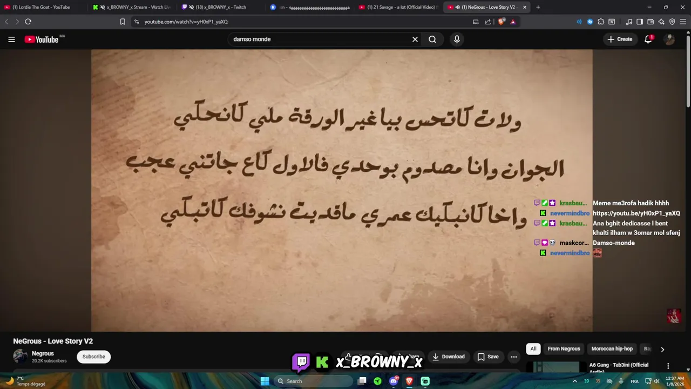Screen dimensions: 691x389
Task: Show more filter chips with right arrow
Action: (662, 349)
